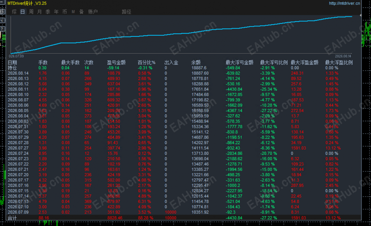Click the 次数 column header
371x226 pixels.
pyautogui.click(x=89, y=63)
